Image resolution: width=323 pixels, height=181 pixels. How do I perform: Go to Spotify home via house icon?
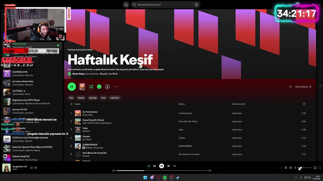[126, 5]
